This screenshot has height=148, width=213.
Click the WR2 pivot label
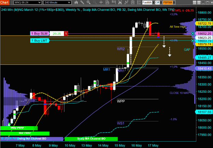tap(121, 49)
